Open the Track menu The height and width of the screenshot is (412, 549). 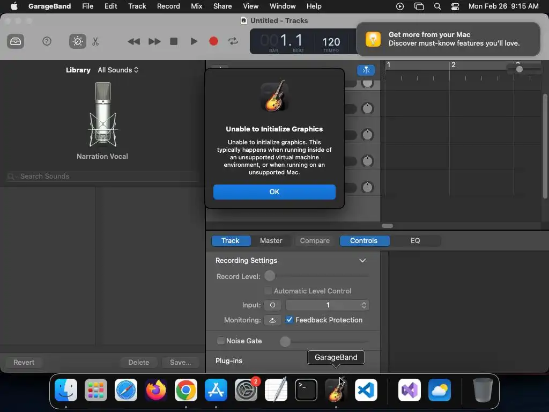pos(137,6)
